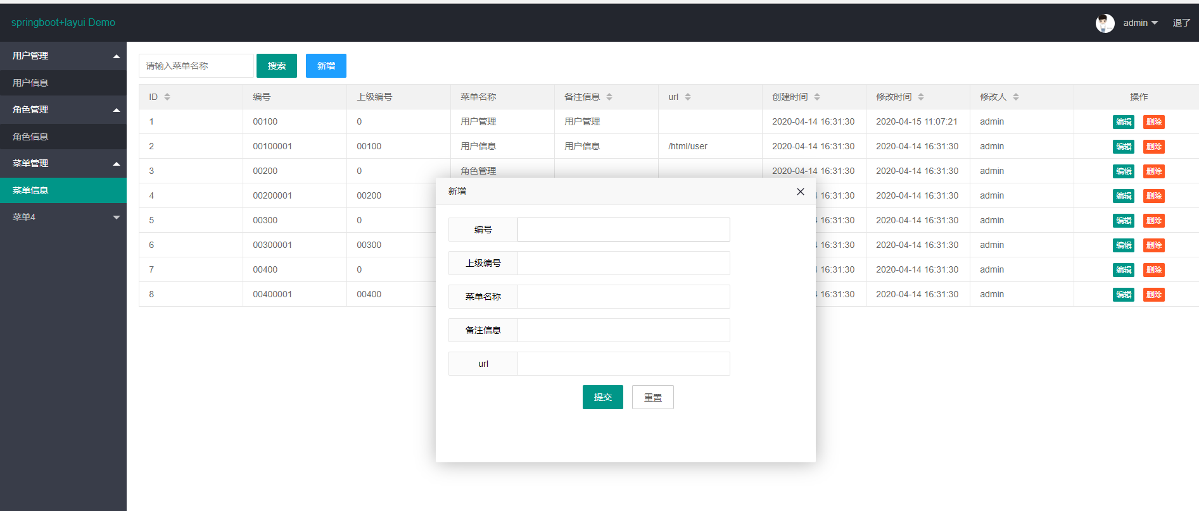Click the menu name search box

tap(196, 66)
